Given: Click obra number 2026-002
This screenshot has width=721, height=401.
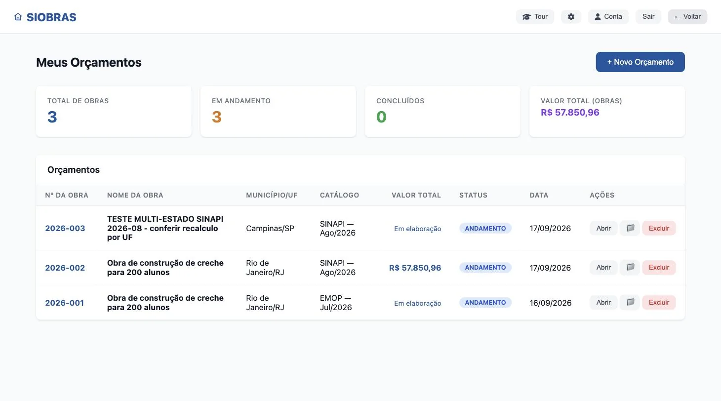Looking at the screenshot, I should point(65,268).
